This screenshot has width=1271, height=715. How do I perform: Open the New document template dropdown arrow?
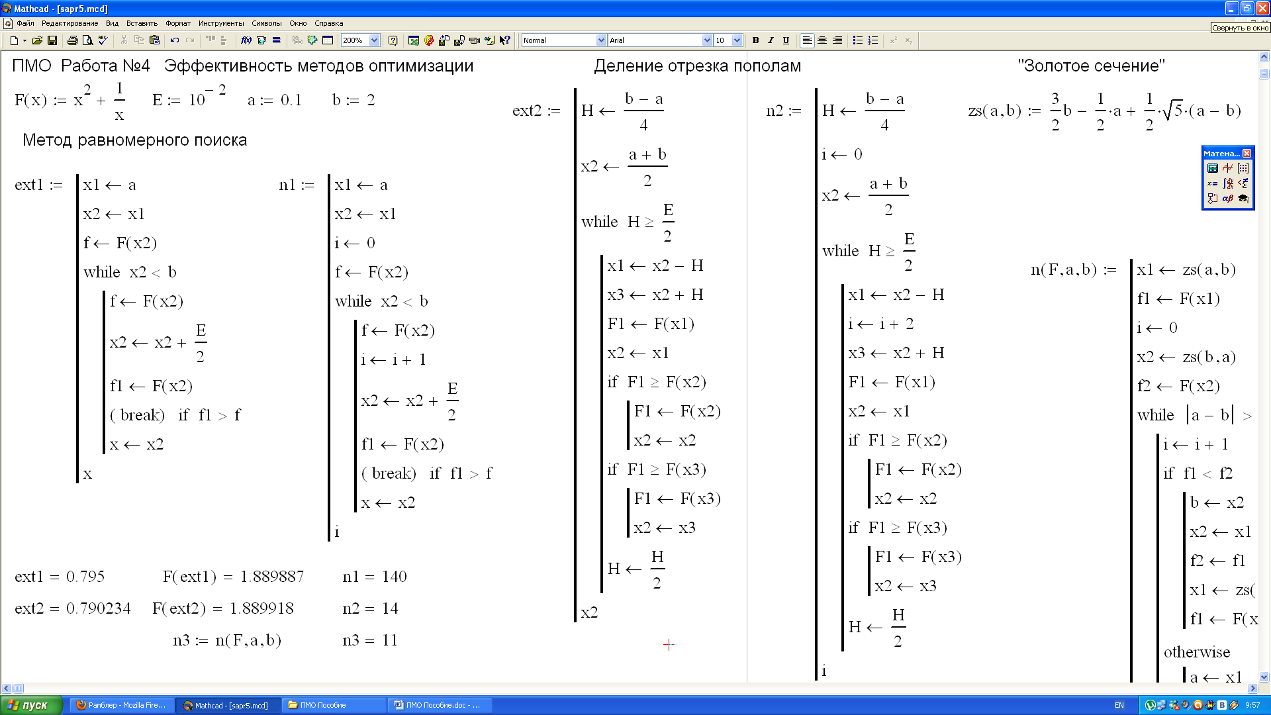point(24,40)
